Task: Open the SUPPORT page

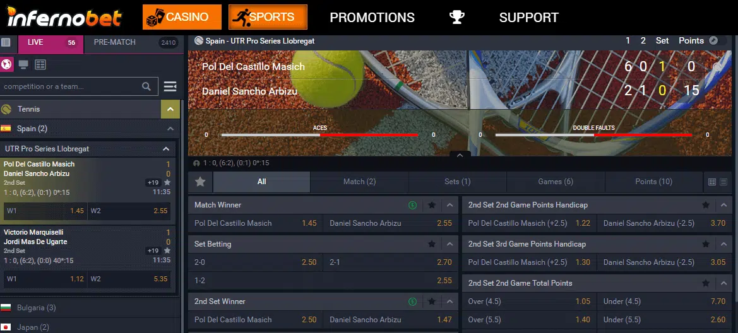Action: 528,18
